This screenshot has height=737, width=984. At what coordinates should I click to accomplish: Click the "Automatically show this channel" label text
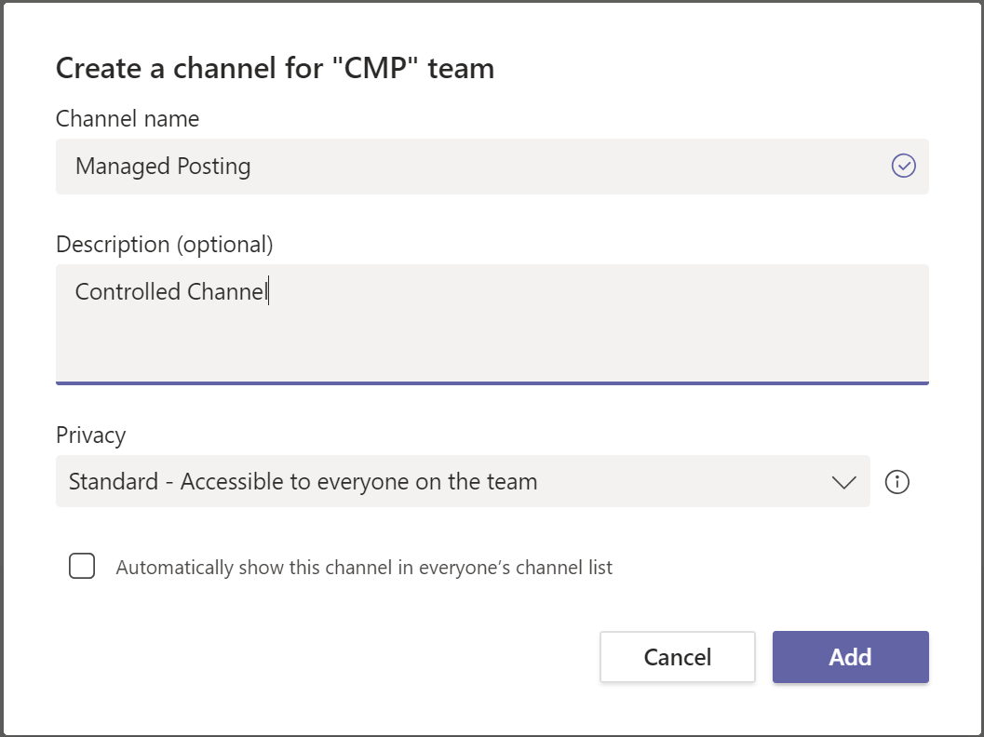tap(364, 567)
